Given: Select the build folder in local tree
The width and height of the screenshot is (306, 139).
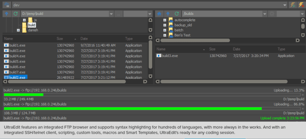Looking at the screenshot, I should tap(31, 25).
